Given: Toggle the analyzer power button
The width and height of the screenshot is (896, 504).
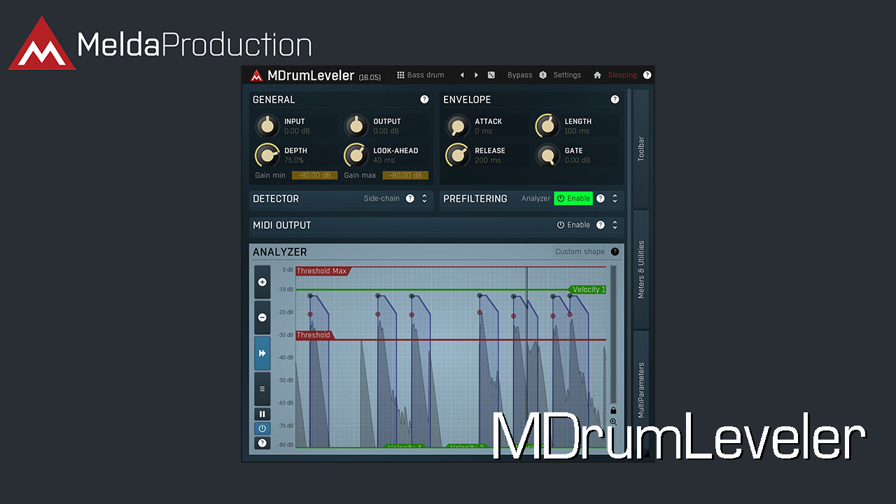Looking at the screenshot, I should click(262, 428).
